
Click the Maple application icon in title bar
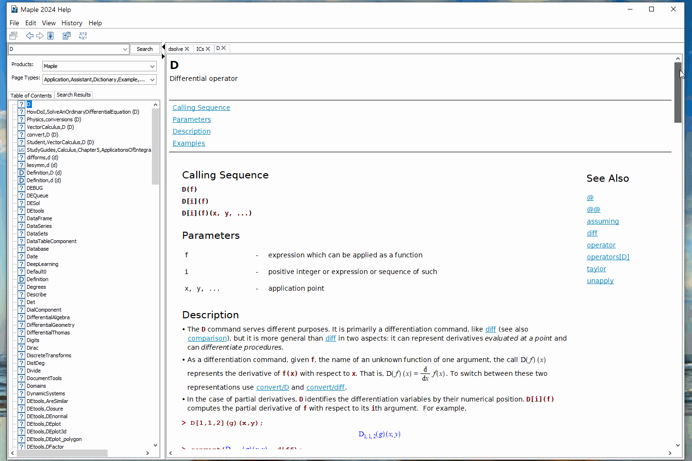click(x=14, y=10)
